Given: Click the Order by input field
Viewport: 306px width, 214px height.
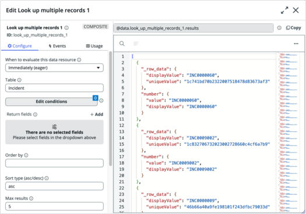Looking at the screenshot, I should tap(54, 163).
